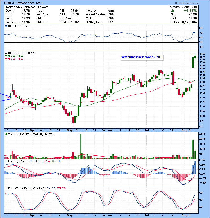210x218 pixels.
Task: Click the MACD legend line marker
Action: [6, 161]
